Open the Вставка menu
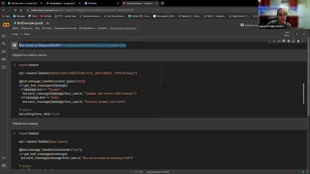Viewport: 310px width, 174px height. click(46, 28)
